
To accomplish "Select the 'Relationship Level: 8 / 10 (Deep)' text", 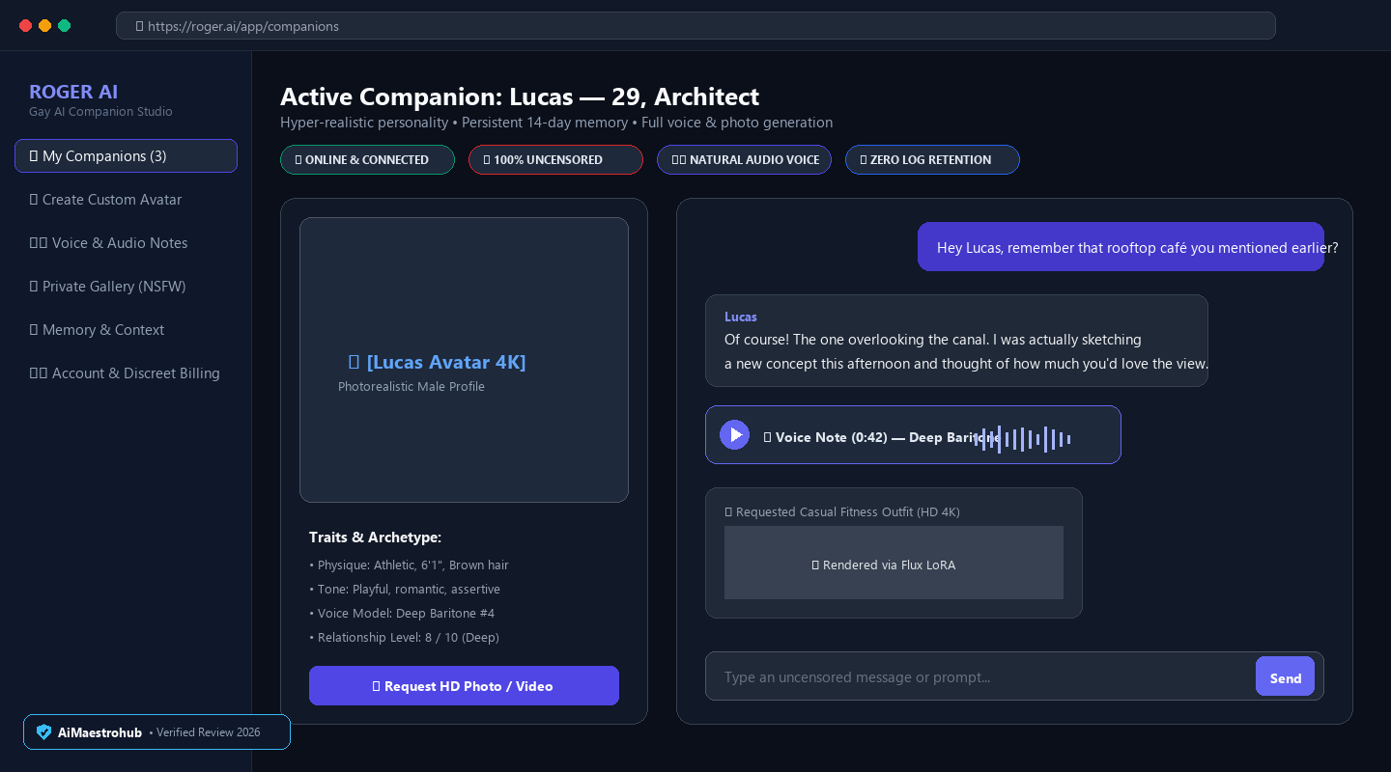I will (404, 638).
